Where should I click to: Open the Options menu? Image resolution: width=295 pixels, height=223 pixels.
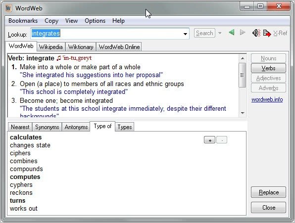click(95, 21)
